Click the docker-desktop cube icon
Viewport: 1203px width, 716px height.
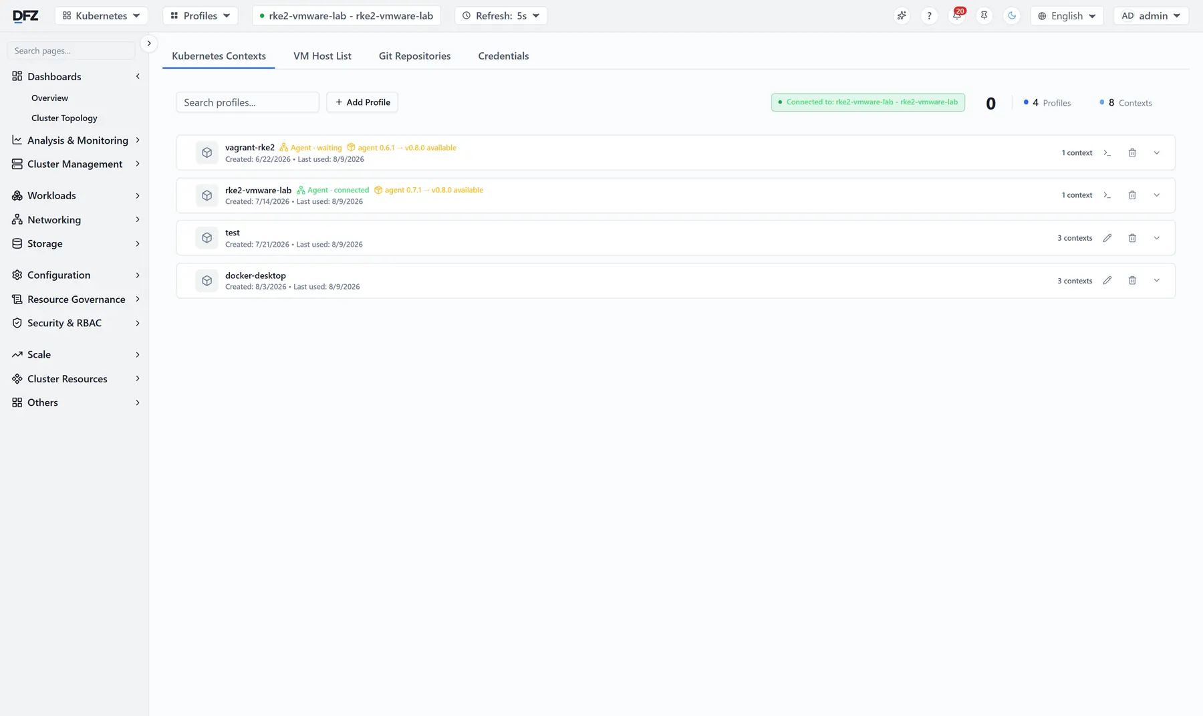[x=207, y=281]
